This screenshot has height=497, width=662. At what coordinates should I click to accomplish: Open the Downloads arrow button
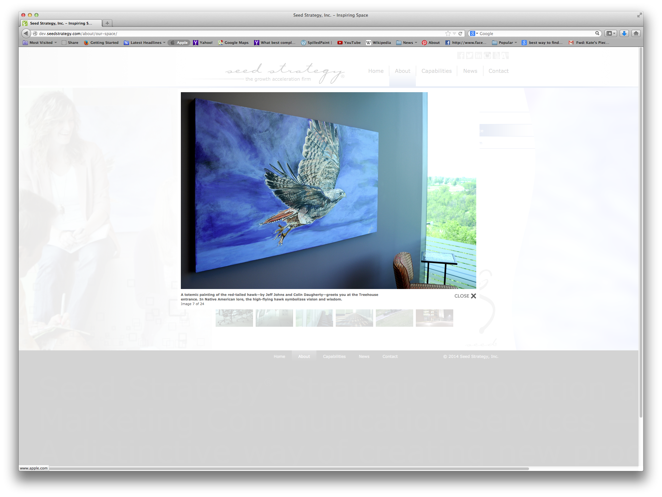coord(624,33)
